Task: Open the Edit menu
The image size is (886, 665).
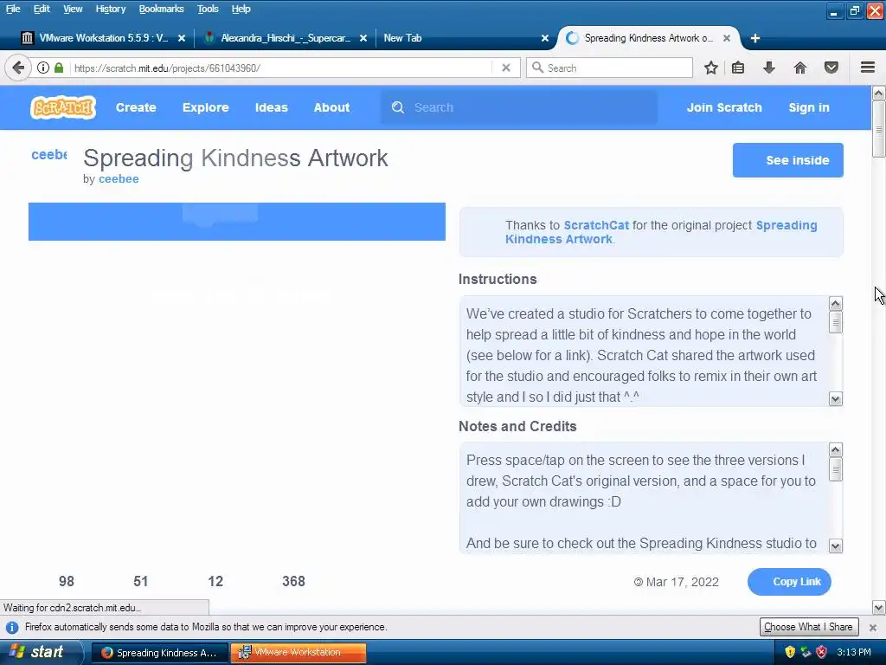Action: pos(42,9)
